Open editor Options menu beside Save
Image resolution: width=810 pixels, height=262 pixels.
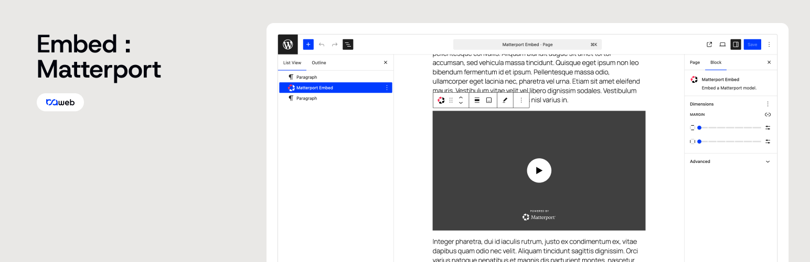769,45
